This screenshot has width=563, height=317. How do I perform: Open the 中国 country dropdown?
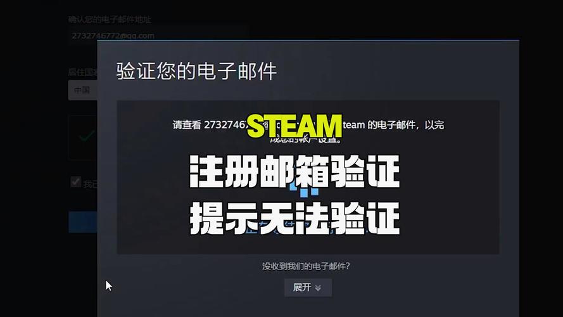point(82,90)
